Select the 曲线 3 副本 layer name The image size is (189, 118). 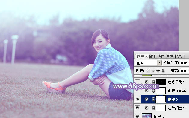point(177,91)
